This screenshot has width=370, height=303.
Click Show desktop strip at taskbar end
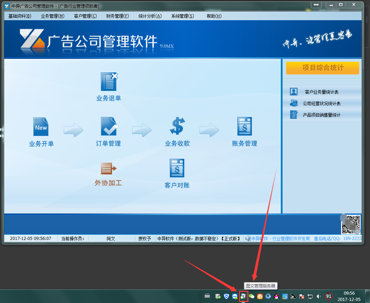click(368, 296)
